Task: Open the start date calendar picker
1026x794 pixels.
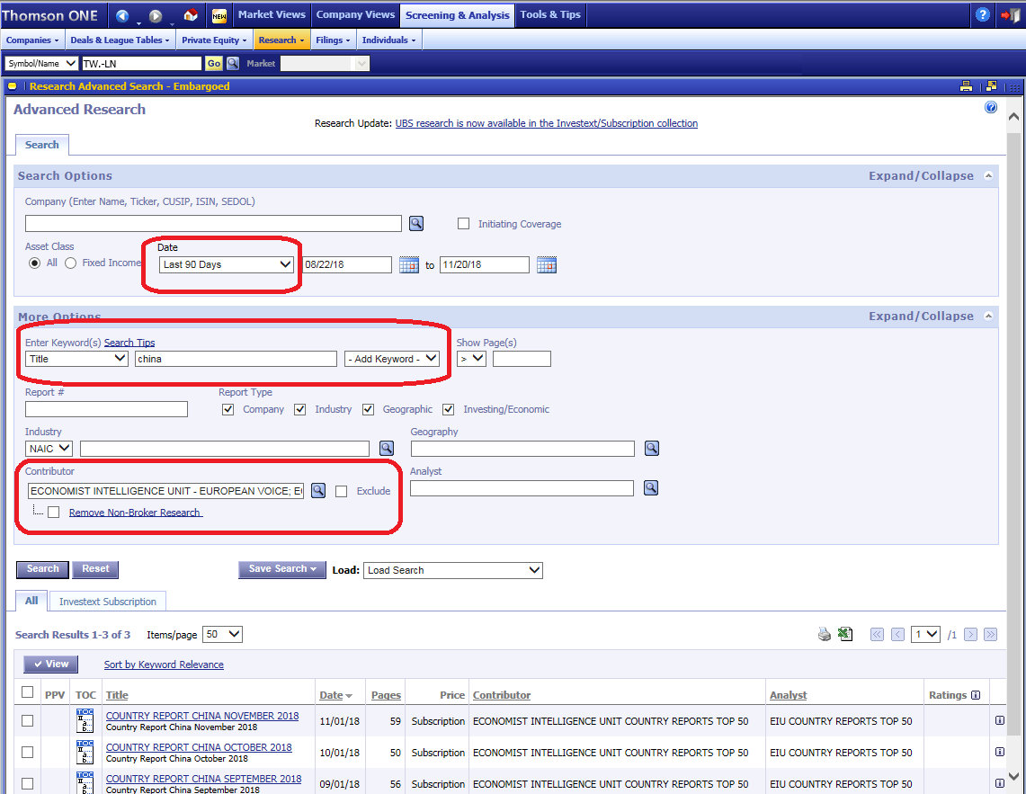Action: [409, 264]
